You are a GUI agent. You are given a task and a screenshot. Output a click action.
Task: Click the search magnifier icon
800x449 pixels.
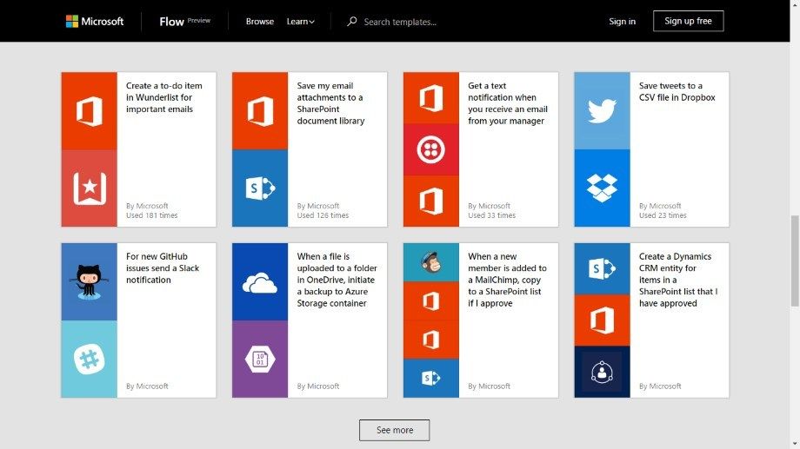click(x=352, y=22)
